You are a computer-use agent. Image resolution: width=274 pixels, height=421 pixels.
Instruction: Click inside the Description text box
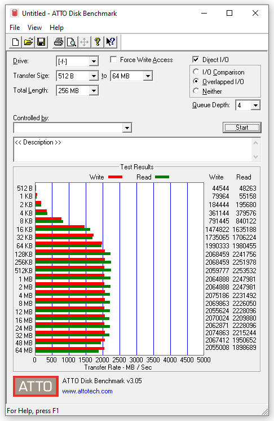[133, 150]
